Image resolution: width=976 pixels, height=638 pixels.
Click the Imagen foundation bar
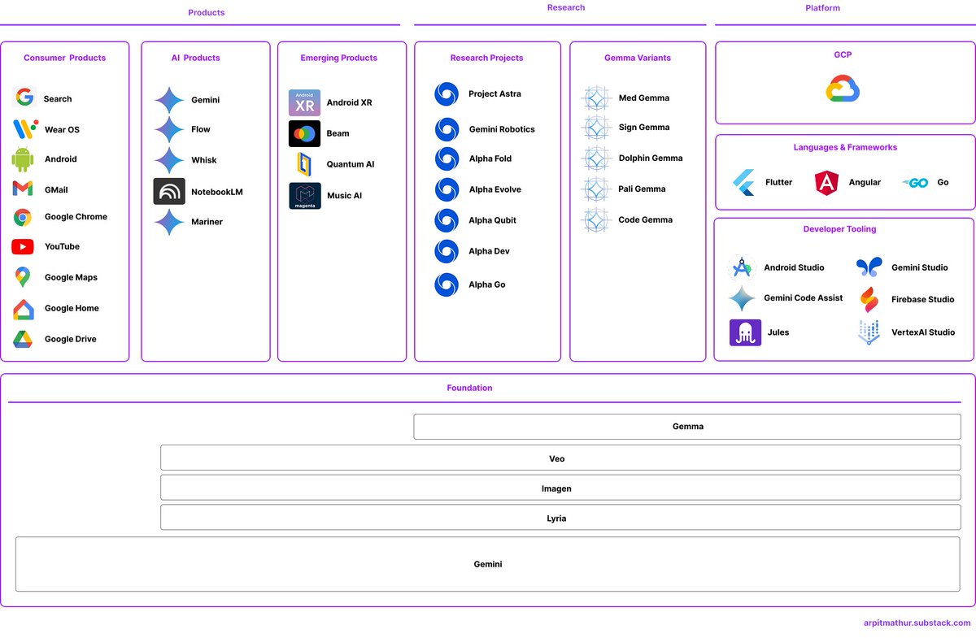(x=560, y=488)
